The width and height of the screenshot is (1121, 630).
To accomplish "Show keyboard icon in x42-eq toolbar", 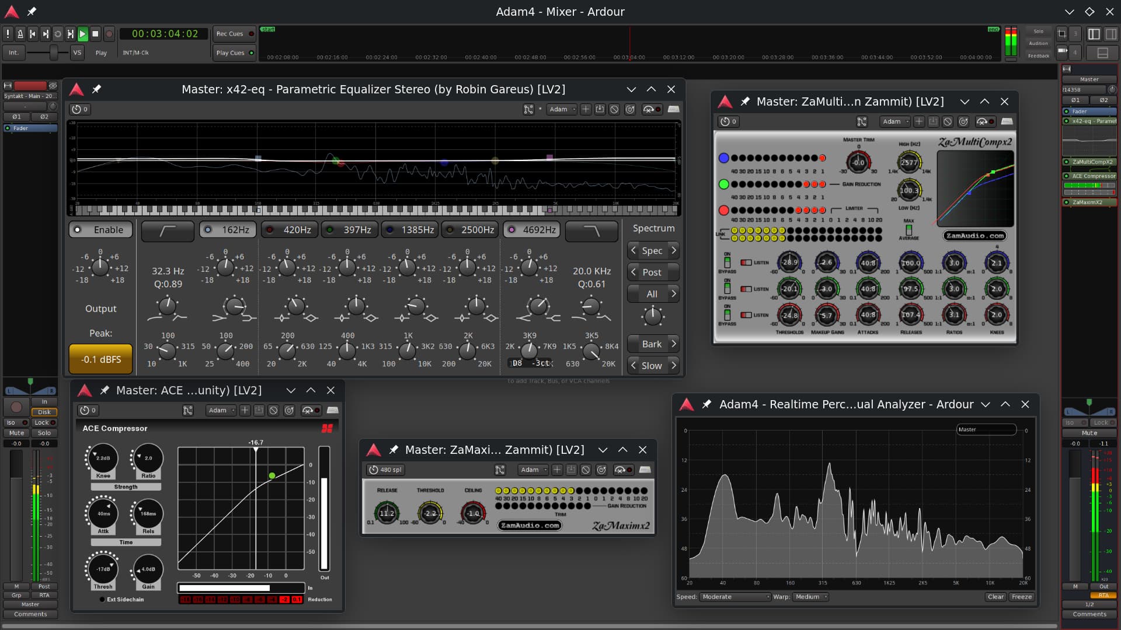I will pos(673,109).
